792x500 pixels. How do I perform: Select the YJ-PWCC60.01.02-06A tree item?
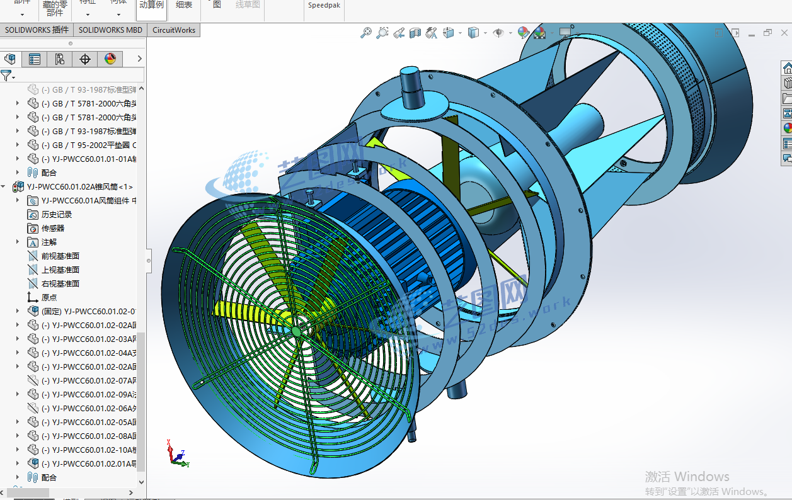point(83,408)
